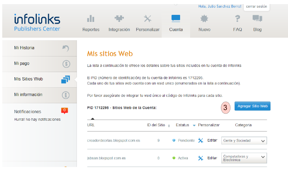The height and width of the screenshot is (169, 288).
Task: Click the Personalizar tools icon in the top navigation
Action: coord(147,19)
